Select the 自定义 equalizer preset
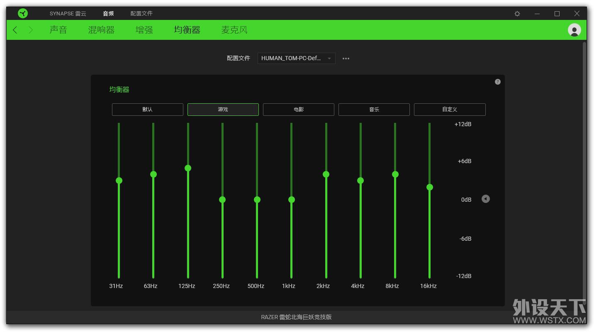This screenshot has width=594, height=332. pos(450,110)
